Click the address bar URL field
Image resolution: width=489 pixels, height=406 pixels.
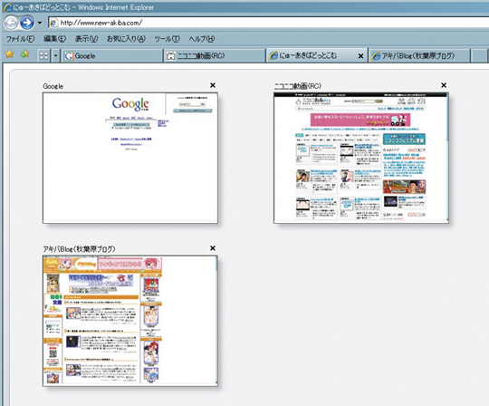268,23
